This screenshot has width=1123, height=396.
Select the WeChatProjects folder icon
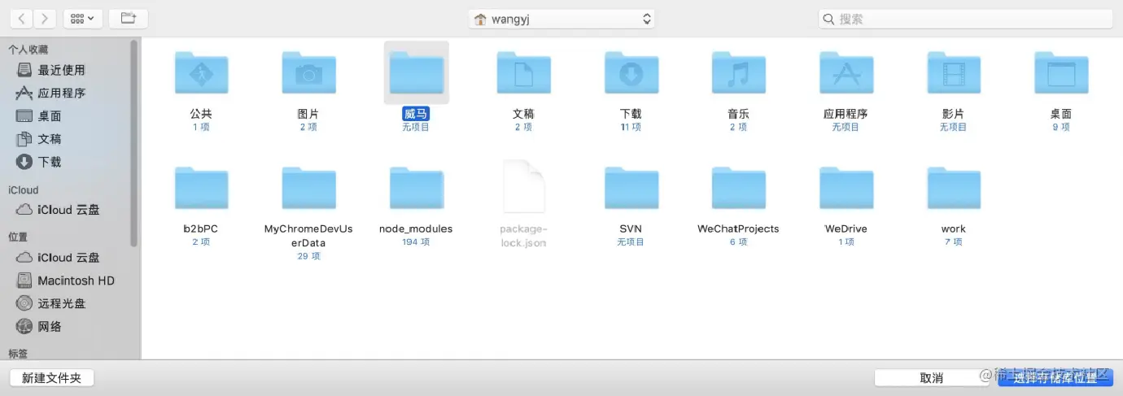[738, 188]
